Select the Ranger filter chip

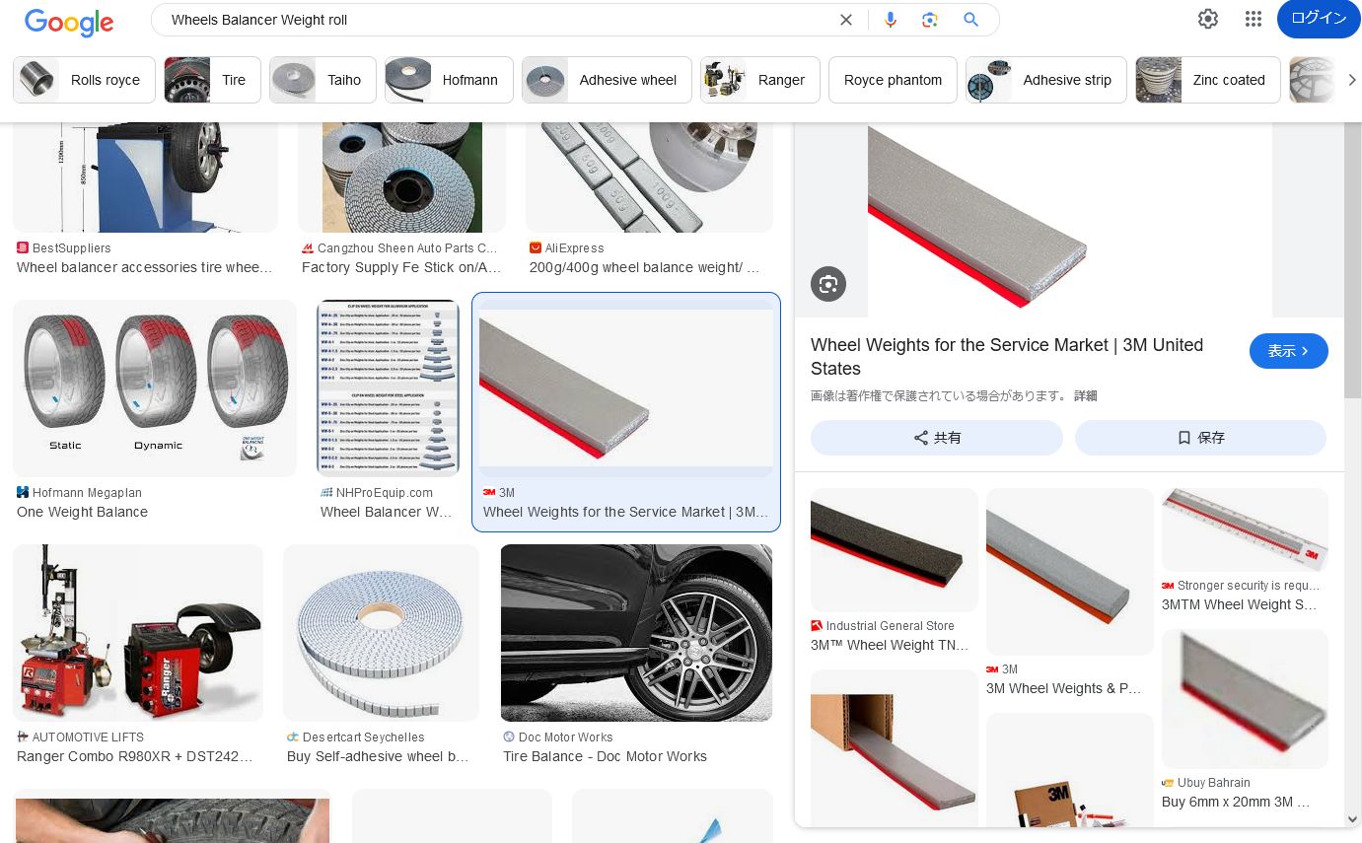pos(760,80)
